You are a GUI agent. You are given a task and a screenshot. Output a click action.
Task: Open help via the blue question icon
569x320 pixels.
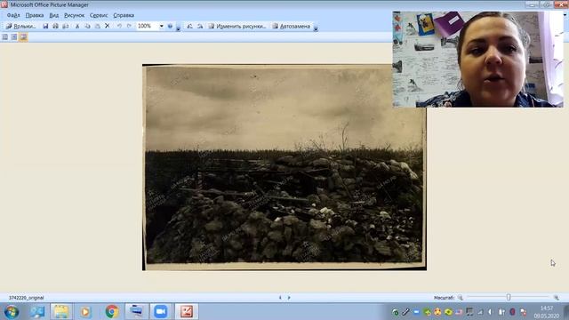(x=170, y=26)
